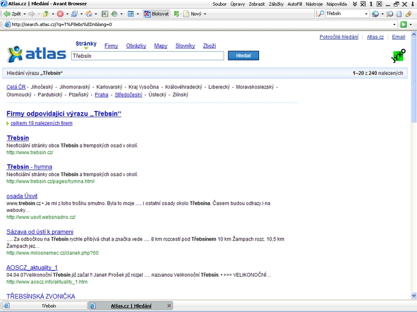
Task: Open the dropdown arrow beside the history clock icon
Action: pyautogui.click(x=121, y=14)
